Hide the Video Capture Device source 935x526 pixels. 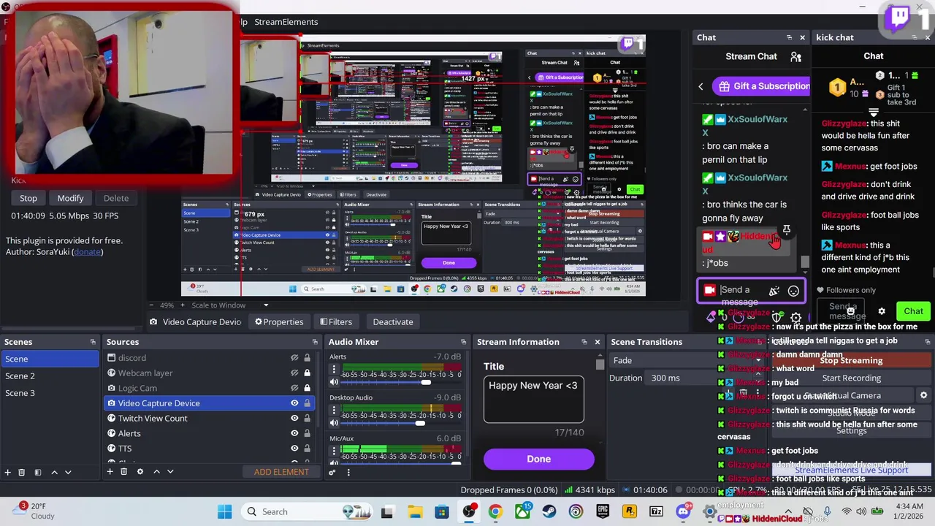point(294,403)
